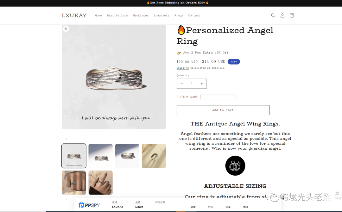Open the Contact menu item
The height and width of the screenshot is (212, 342).
pyautogui.click(x=194, y=16)
